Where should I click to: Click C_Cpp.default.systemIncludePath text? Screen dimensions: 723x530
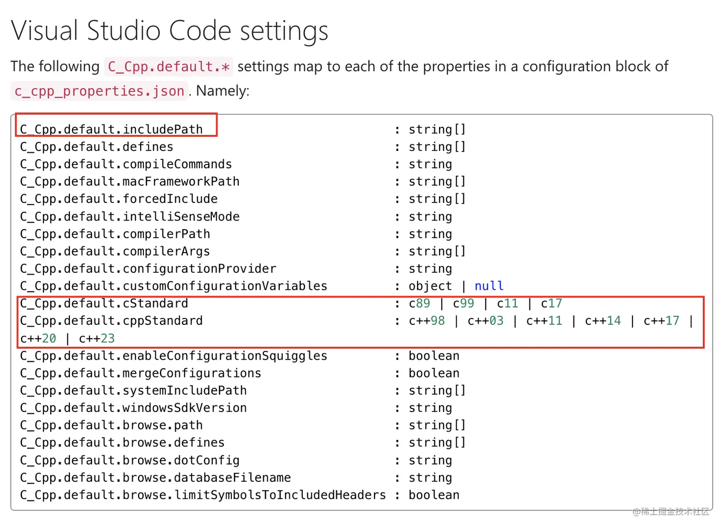click(x=133, y=391)
